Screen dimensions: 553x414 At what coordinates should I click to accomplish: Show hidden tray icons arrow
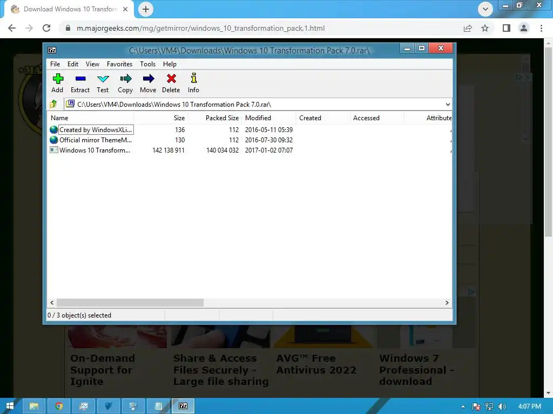pyautogui.click(x=463, y=406)
